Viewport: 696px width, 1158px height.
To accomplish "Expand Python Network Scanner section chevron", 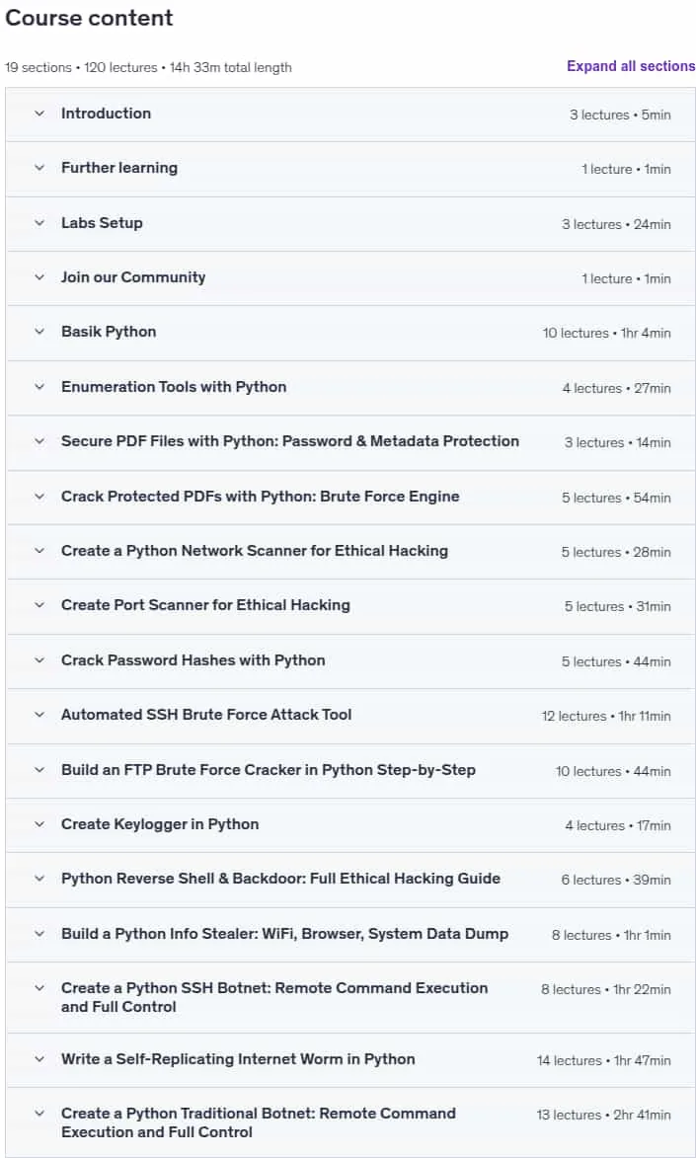I will 39,551.
